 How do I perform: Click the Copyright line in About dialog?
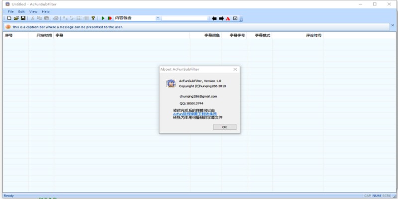click(202, 86)
